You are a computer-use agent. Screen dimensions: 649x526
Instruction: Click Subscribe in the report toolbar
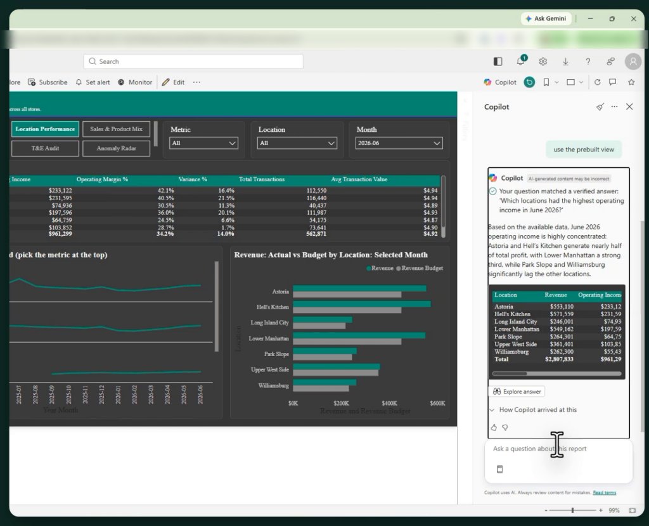click(x=48, y=82)
